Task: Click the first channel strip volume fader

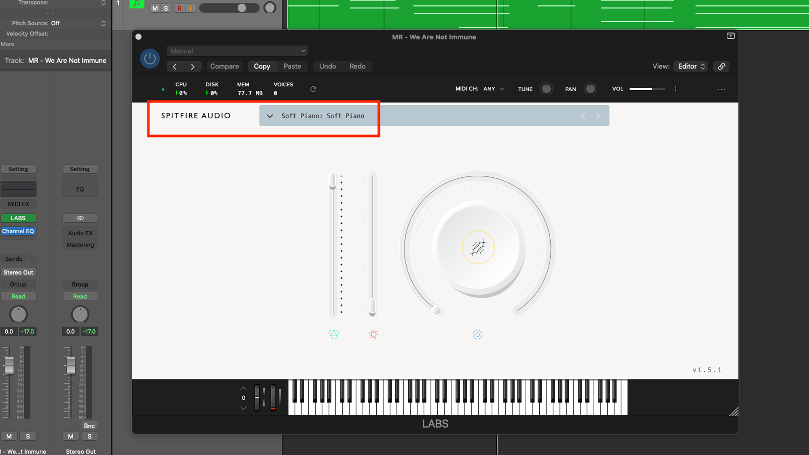Action: (x=9, y=365)
